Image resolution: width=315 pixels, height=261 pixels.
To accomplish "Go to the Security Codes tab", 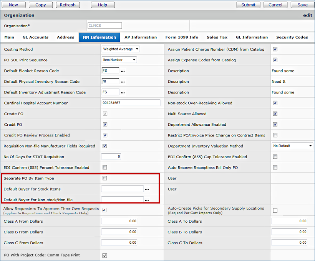I will pos(292,37).
